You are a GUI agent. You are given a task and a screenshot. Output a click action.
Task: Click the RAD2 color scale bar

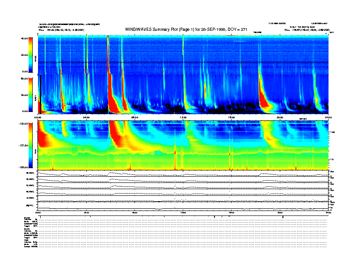(x=30, y=55)
